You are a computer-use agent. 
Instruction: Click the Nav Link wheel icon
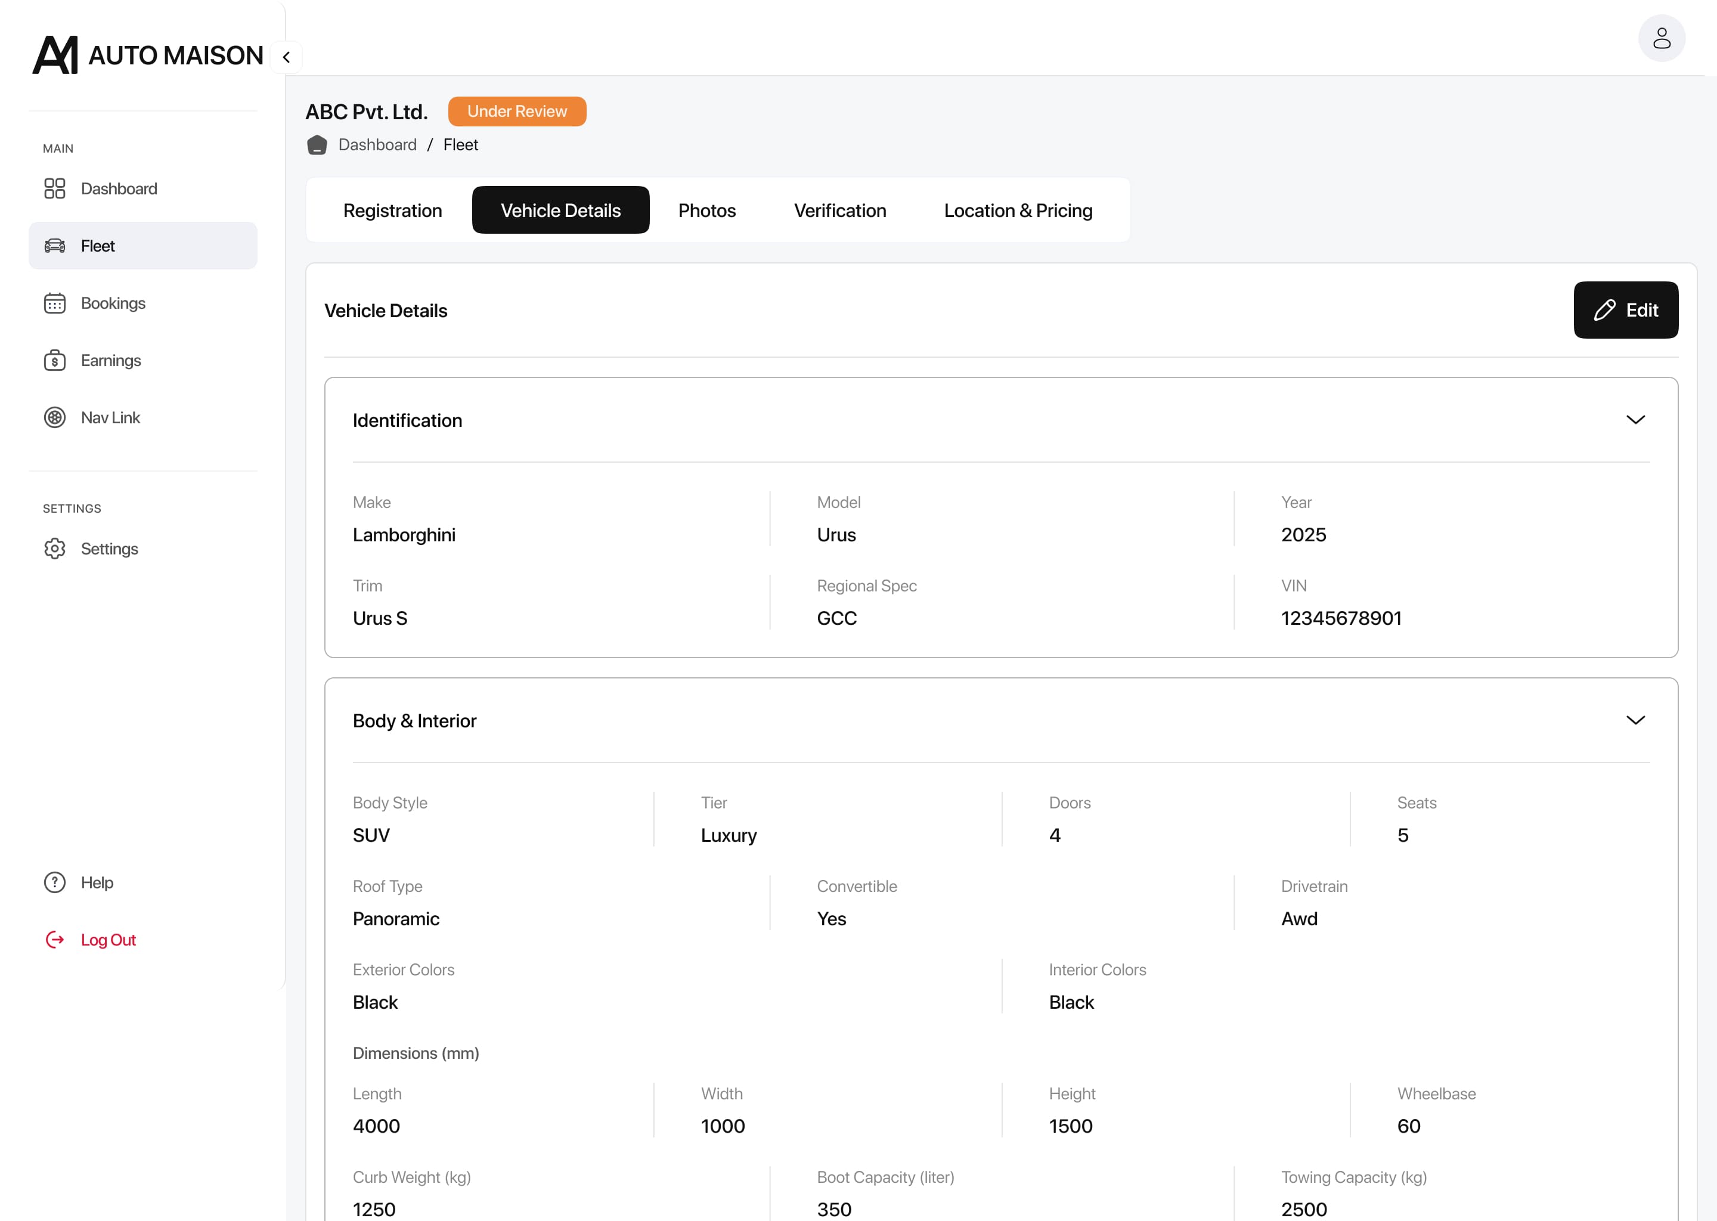[54, 417]
